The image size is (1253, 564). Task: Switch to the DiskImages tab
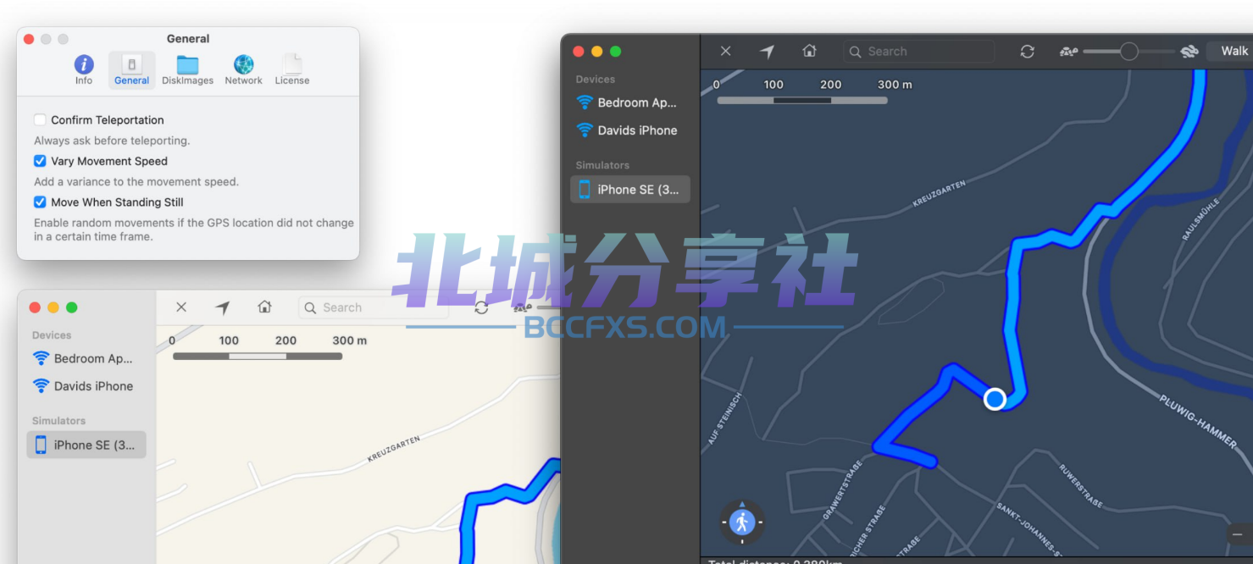(x=187, y=69)
